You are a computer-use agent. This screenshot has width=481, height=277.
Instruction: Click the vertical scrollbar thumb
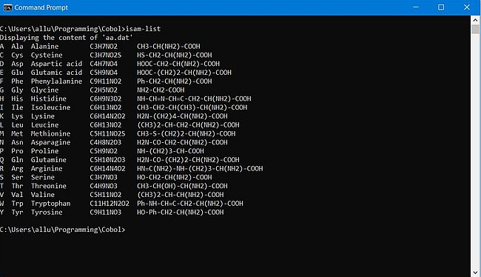click(475, 30)
